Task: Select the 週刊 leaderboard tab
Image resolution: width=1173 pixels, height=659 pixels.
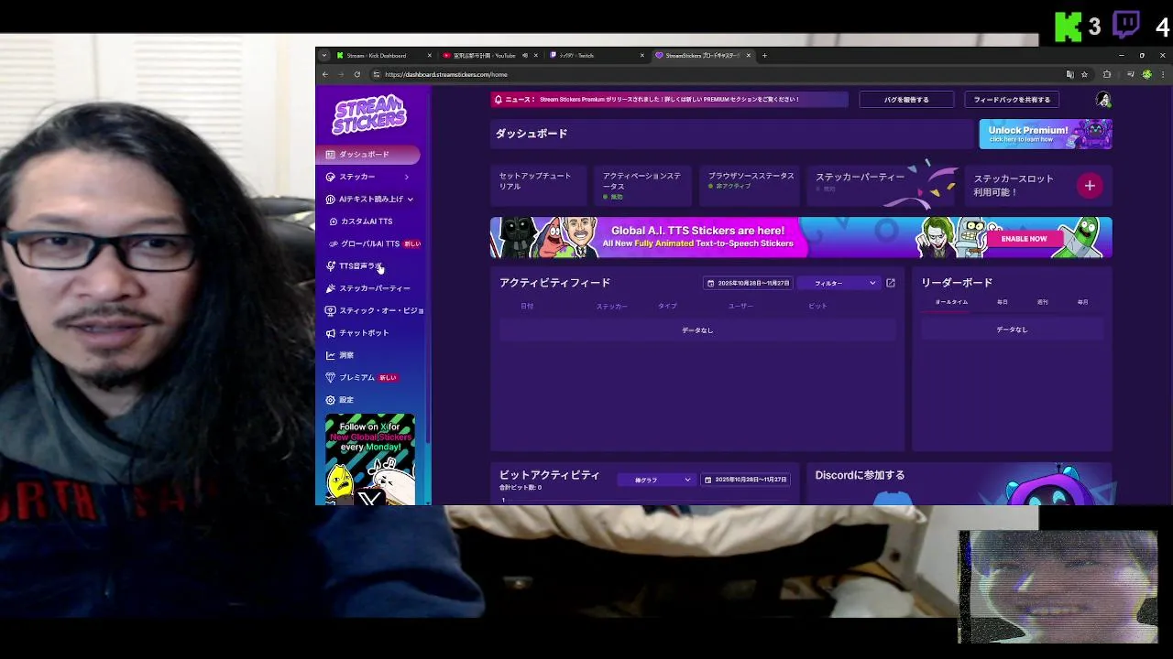Action: 1043,302
